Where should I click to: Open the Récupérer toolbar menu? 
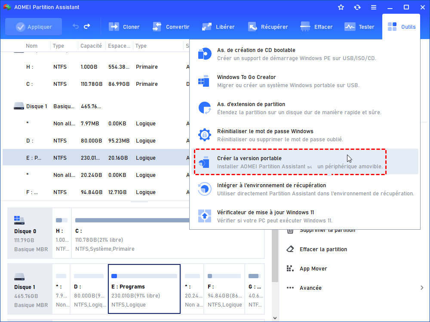267,27
